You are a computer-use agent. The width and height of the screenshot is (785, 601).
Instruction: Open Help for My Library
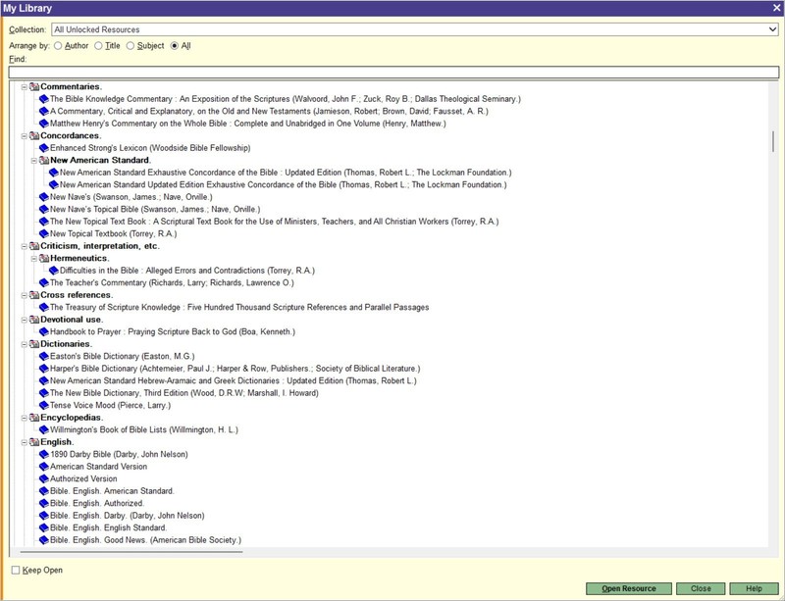(x=754, y=588)
